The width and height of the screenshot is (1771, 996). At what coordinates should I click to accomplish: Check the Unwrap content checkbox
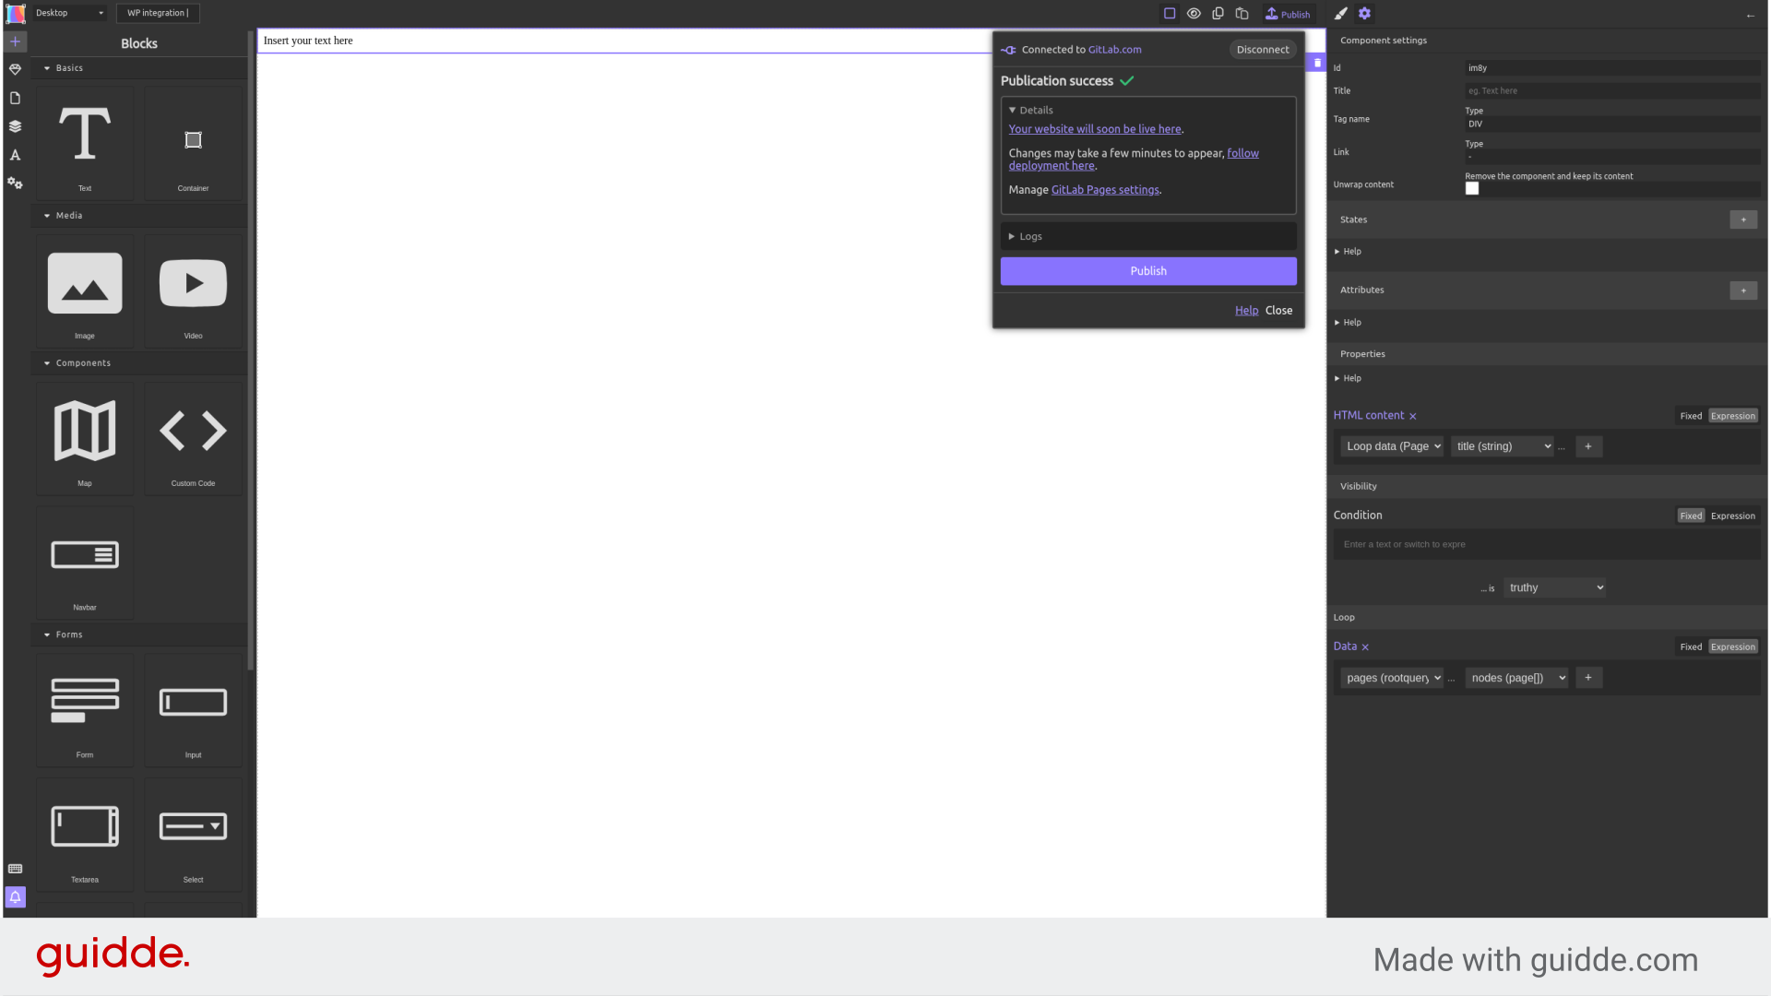1472,189
